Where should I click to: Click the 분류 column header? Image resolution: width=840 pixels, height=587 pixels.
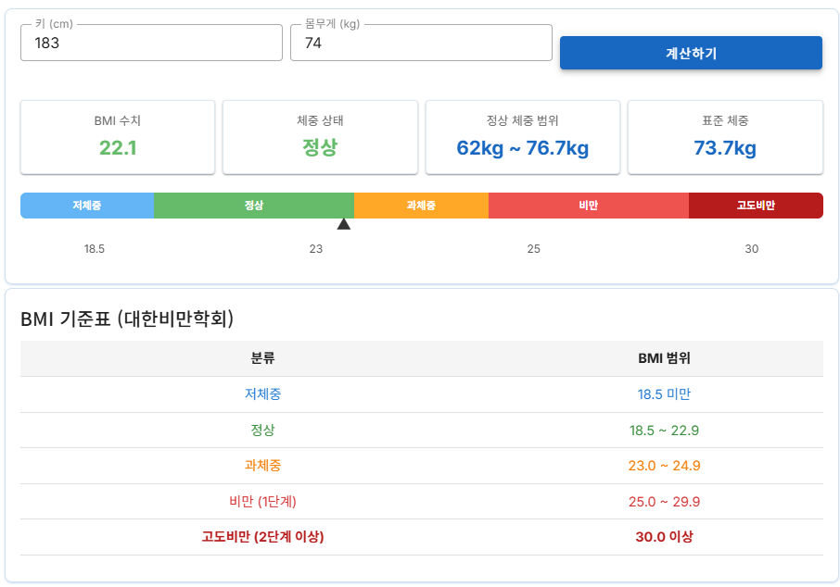pyautogui.click(x=262, y=358)
